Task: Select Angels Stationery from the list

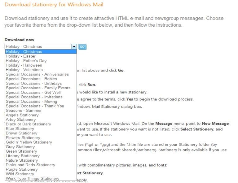Action: [x=22, y=115]
